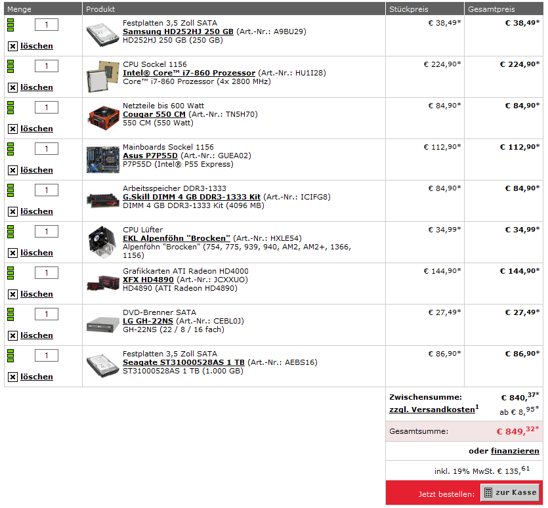Click the X delete icon for Cougar 550 CM
548x508 pixels.
pyautogui.click(x=12, y=129)
